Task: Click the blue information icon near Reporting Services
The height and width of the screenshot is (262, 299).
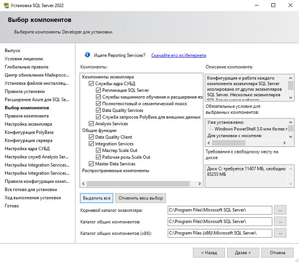Action: click(x=87, y=55)
